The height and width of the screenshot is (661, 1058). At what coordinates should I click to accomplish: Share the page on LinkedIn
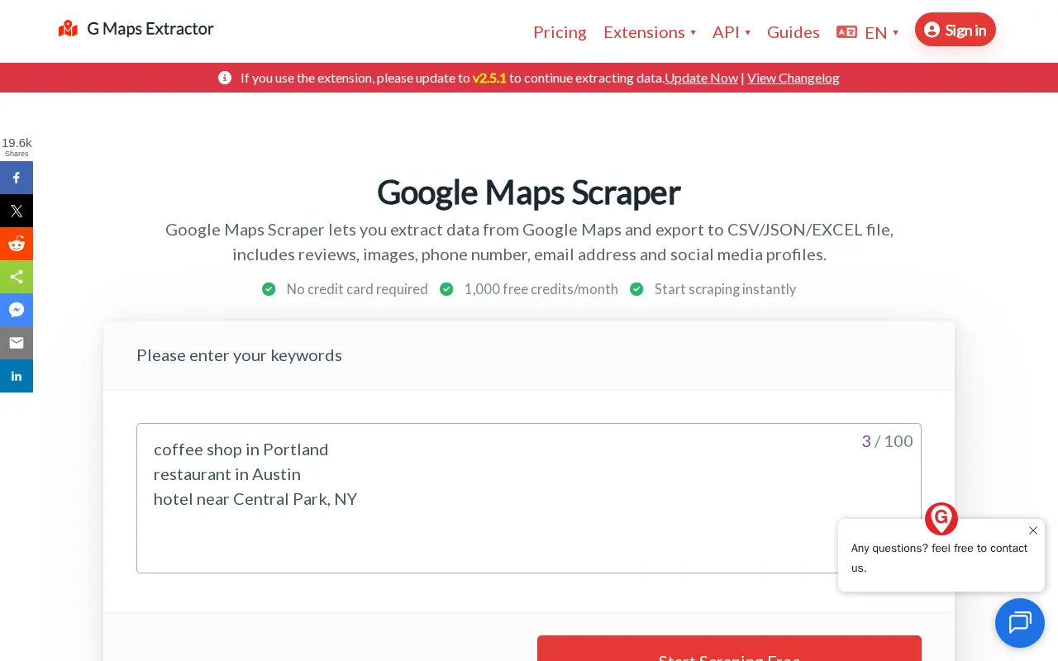coord(17,376)
